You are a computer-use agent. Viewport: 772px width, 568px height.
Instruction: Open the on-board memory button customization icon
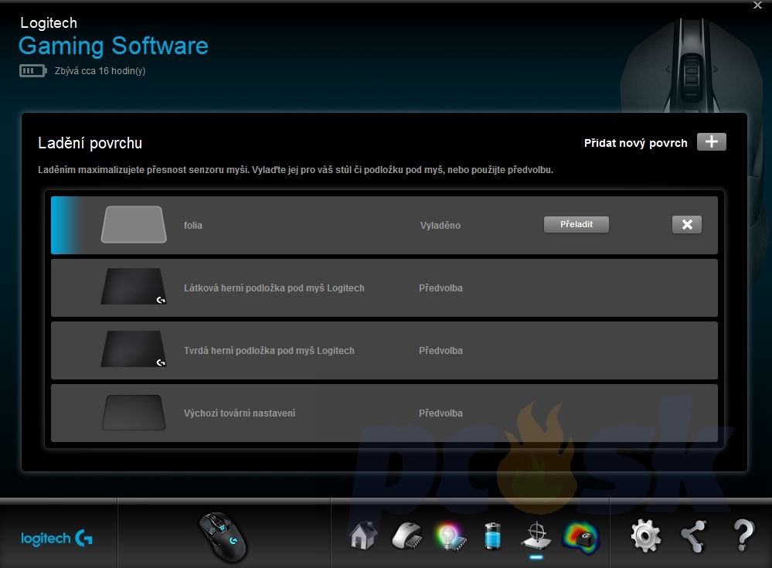pyautogui.click(x=406, y=536)
